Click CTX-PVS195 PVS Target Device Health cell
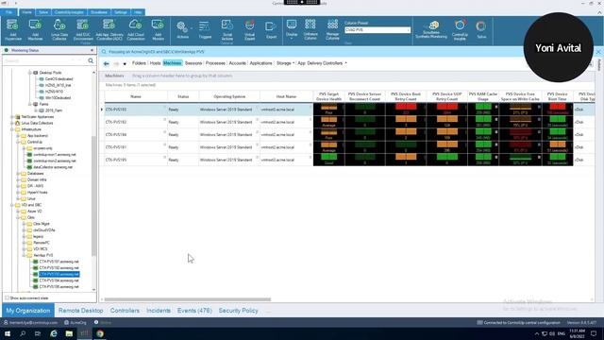604x340 pixels. 329,160
